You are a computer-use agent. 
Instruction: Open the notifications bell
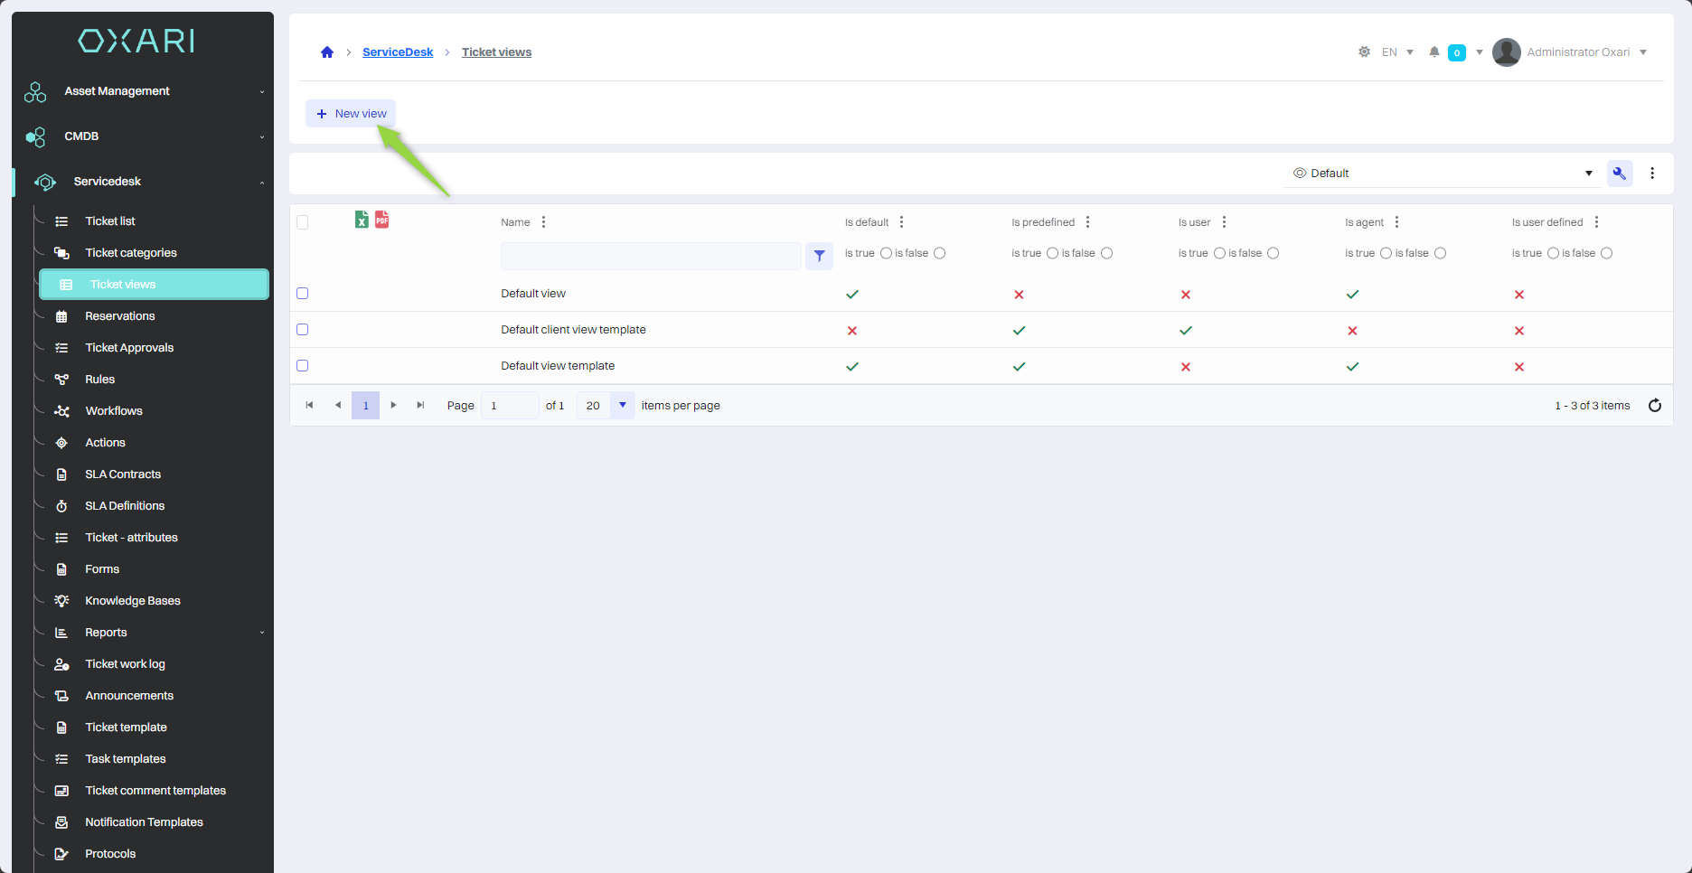[1433, 52]
